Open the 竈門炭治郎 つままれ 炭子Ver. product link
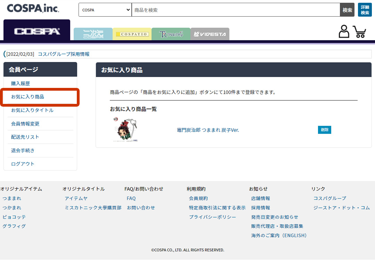Viewport: 375px width, 271px height. click(x=208, y=130)
